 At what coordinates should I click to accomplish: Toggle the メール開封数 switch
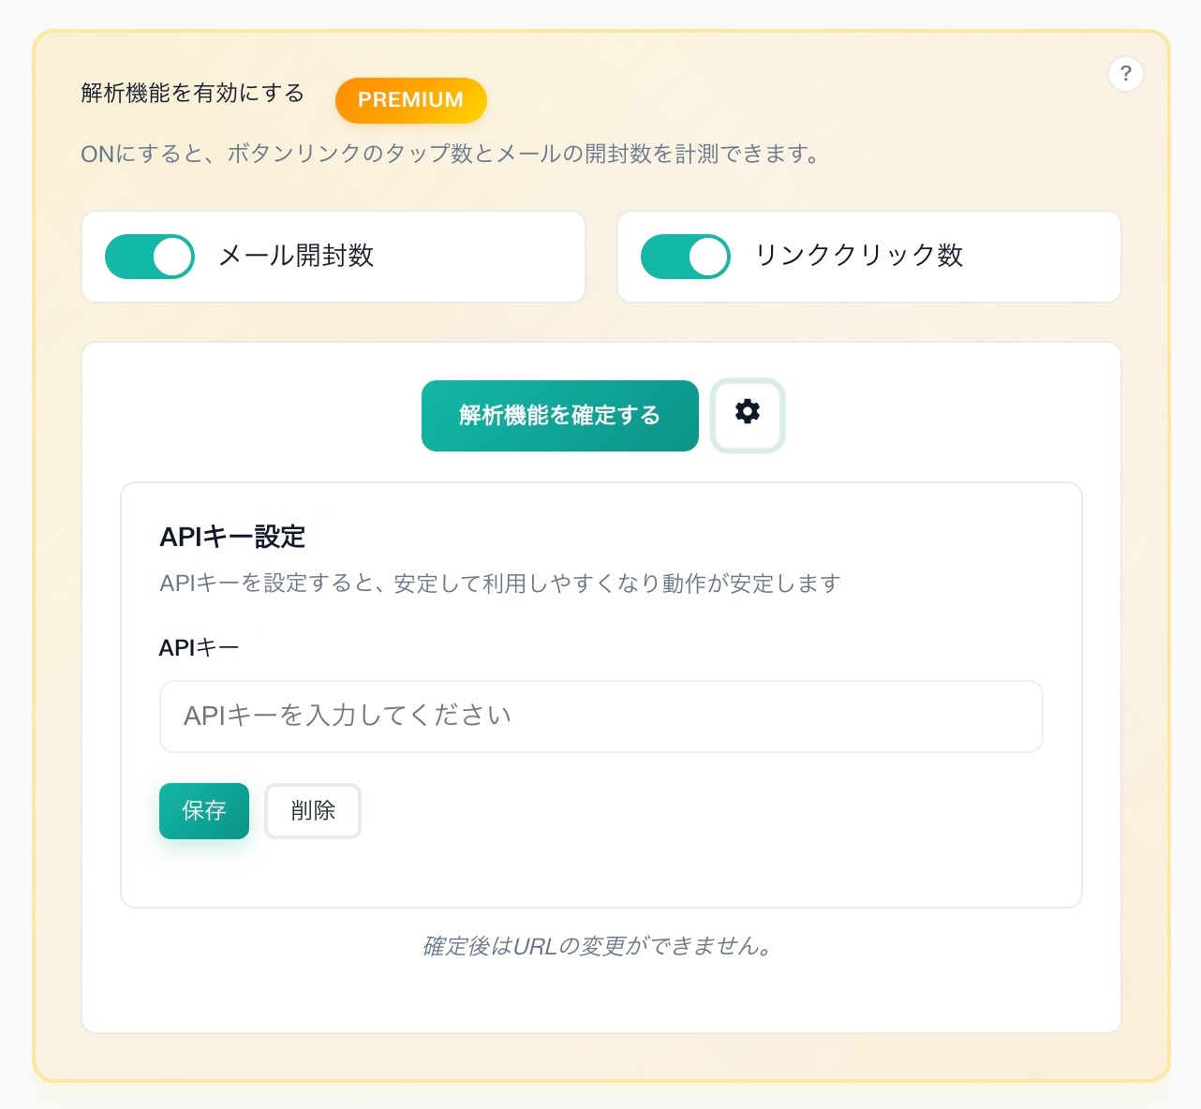(x=150, y=257)
